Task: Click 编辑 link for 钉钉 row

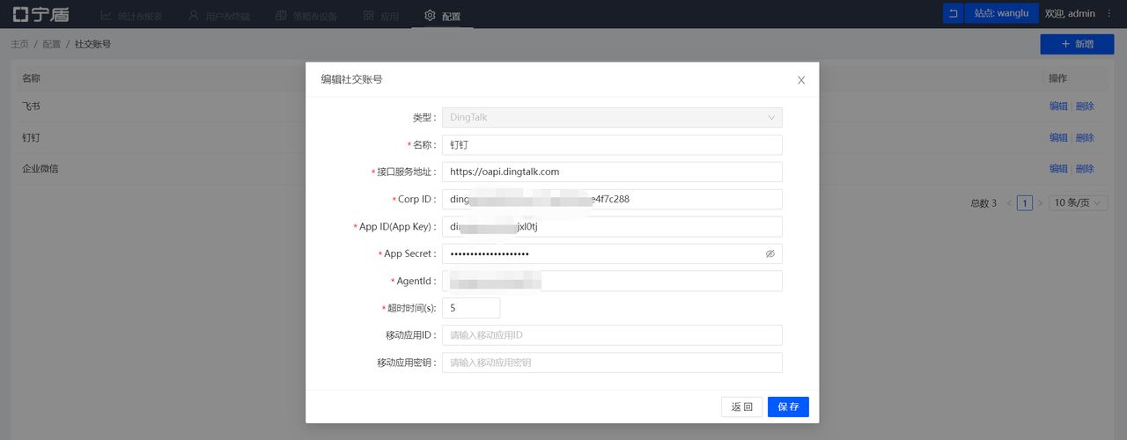Action: point(1058,138)
